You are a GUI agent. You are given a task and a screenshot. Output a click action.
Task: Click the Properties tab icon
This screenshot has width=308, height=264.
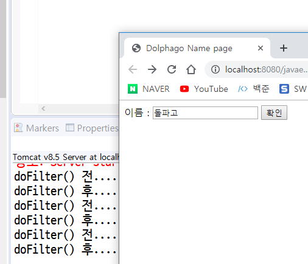[70, 128]
